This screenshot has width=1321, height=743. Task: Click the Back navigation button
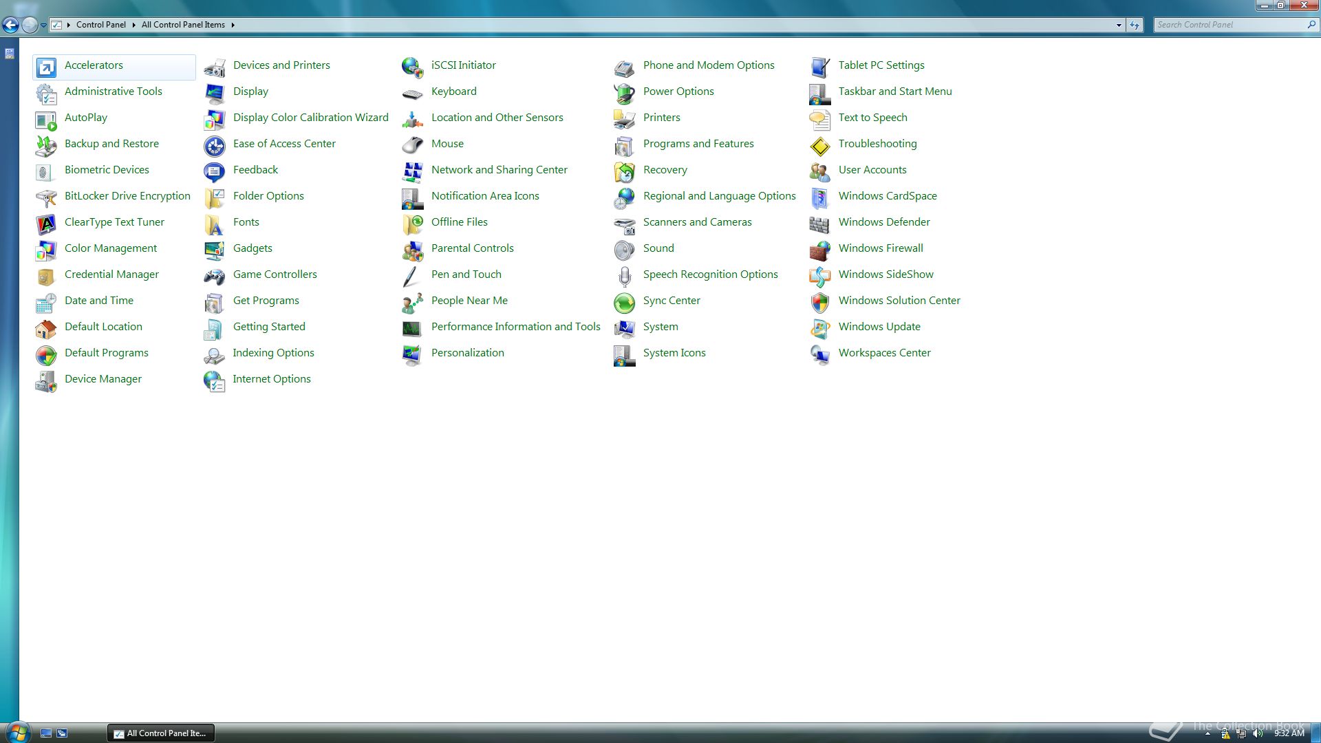(x=10, y=25)
